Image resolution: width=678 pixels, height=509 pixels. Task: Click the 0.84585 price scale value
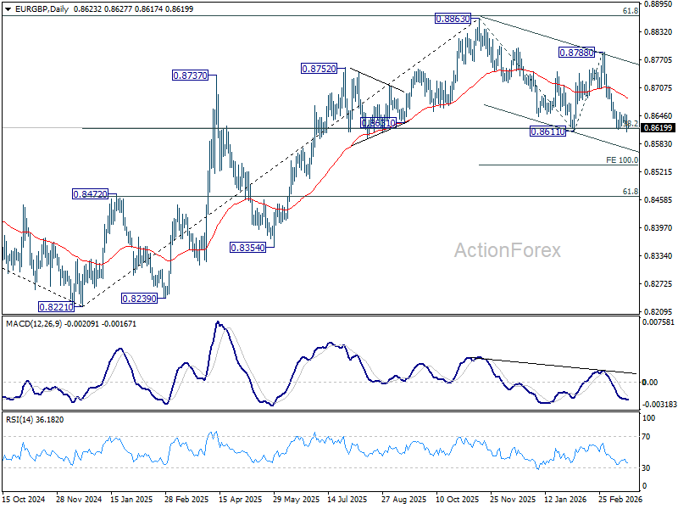(659, 199)
